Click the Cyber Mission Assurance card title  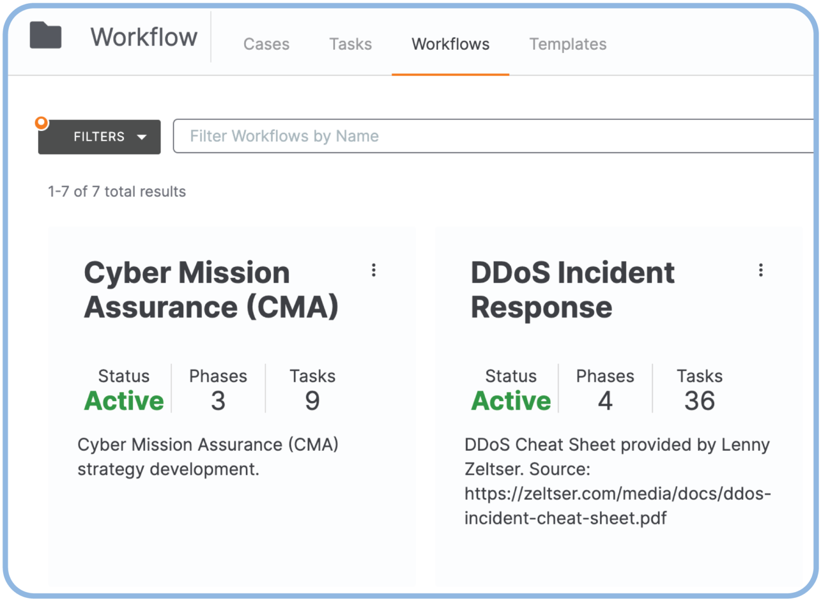tap(212, 289)
